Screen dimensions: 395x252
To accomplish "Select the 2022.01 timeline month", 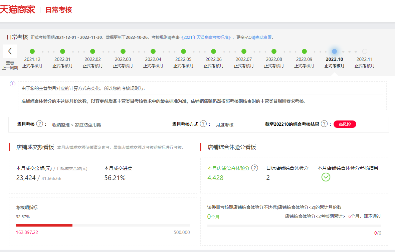I will (62, 59).
